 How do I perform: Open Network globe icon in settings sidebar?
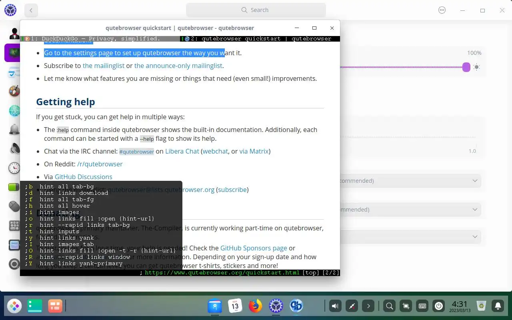coord(14,110)
